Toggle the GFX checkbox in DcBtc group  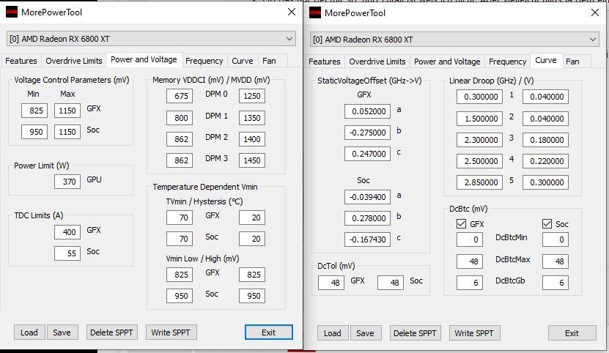(x=461, y=223)
